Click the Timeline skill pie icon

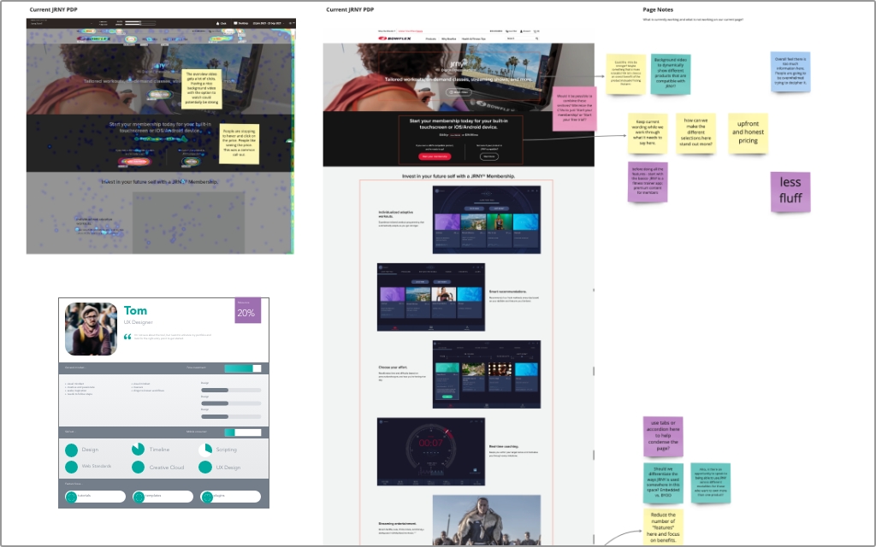[138, 450]
